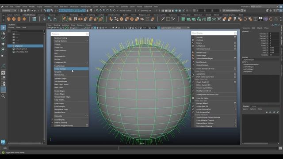283x159 pixels.
Task: Click the knife-like tool icon on the shelf
Action: tap(162, 19)
